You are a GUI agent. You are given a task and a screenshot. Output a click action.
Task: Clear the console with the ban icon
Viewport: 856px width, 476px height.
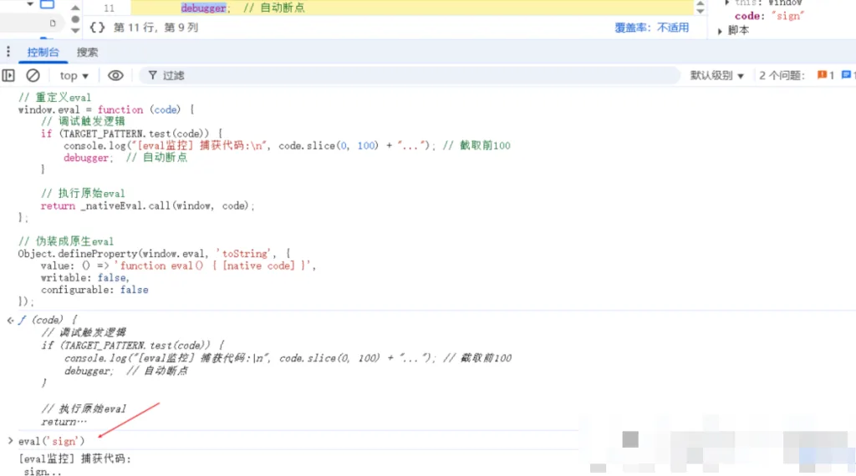[33, 75]
